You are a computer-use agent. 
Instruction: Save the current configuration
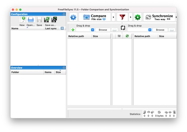[39, 20]
